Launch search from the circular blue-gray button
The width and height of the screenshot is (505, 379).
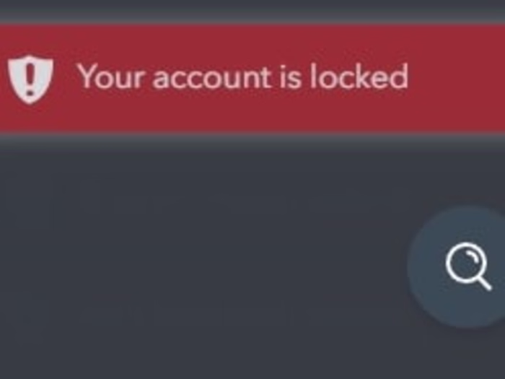pos(457,267)
